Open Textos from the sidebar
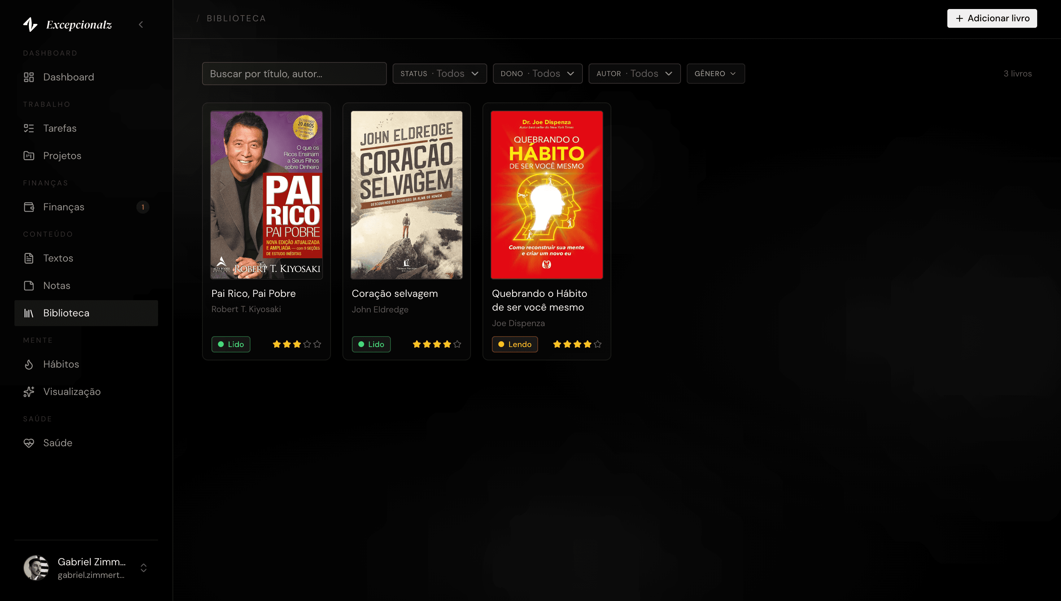This screenshot has width=1061, height=601. click(x=86, y=258)
